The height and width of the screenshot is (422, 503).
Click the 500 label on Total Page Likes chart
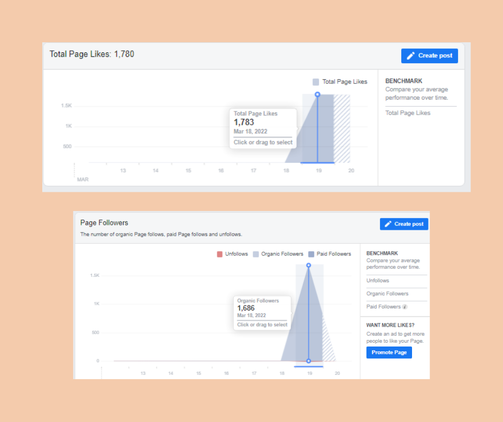tap(67, 146)
